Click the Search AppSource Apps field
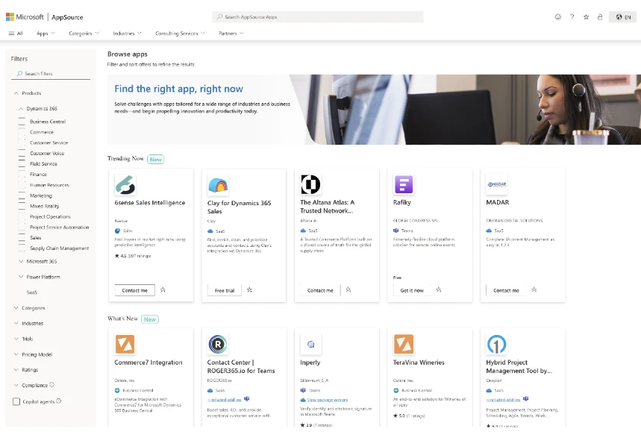Image resolution: width=641 pixels, height=435 pixels. point(328,16)
